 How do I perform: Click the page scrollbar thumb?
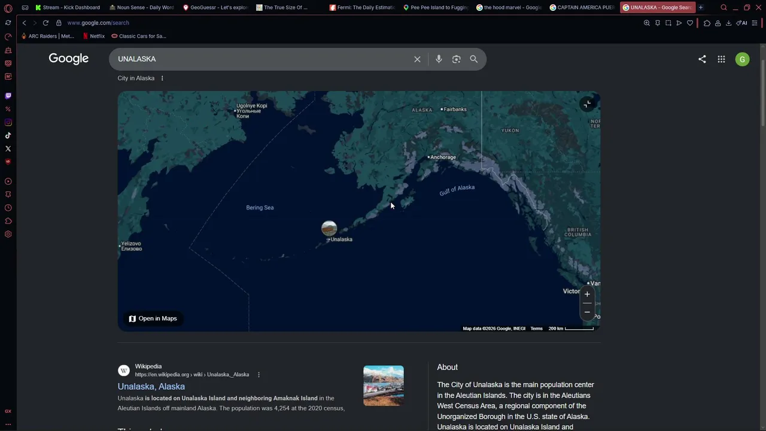coord(763,93)
